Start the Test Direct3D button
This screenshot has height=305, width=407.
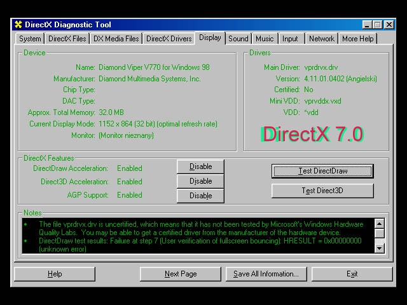tap(322, 191)
